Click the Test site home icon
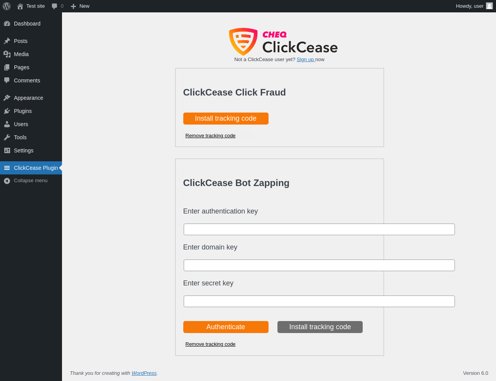 click(20, 6)
